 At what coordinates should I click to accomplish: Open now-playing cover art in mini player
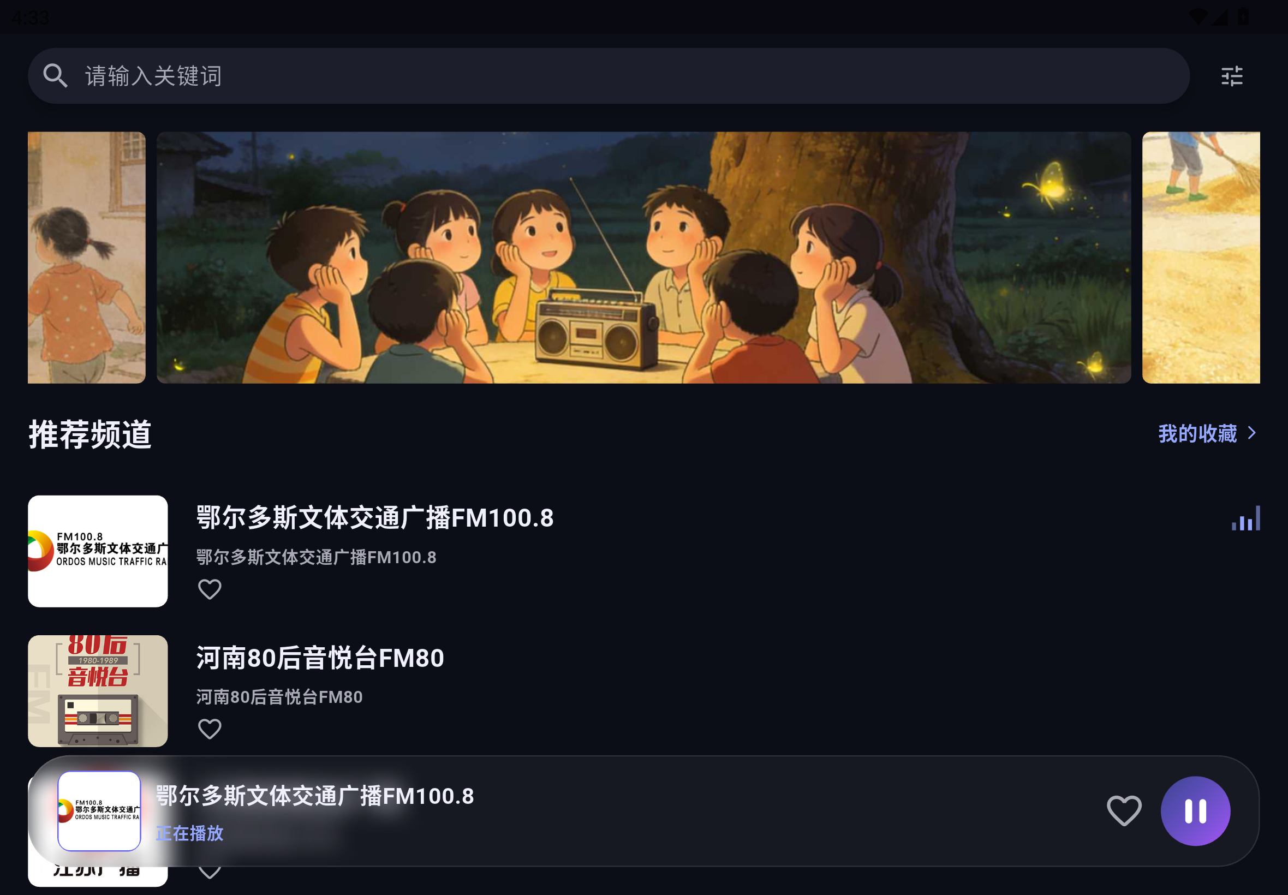pos(99,810)
